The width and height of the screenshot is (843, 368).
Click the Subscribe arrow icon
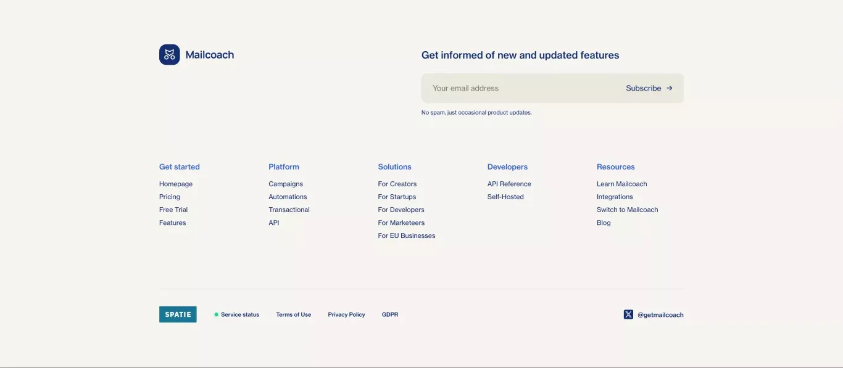pos(670,88)
